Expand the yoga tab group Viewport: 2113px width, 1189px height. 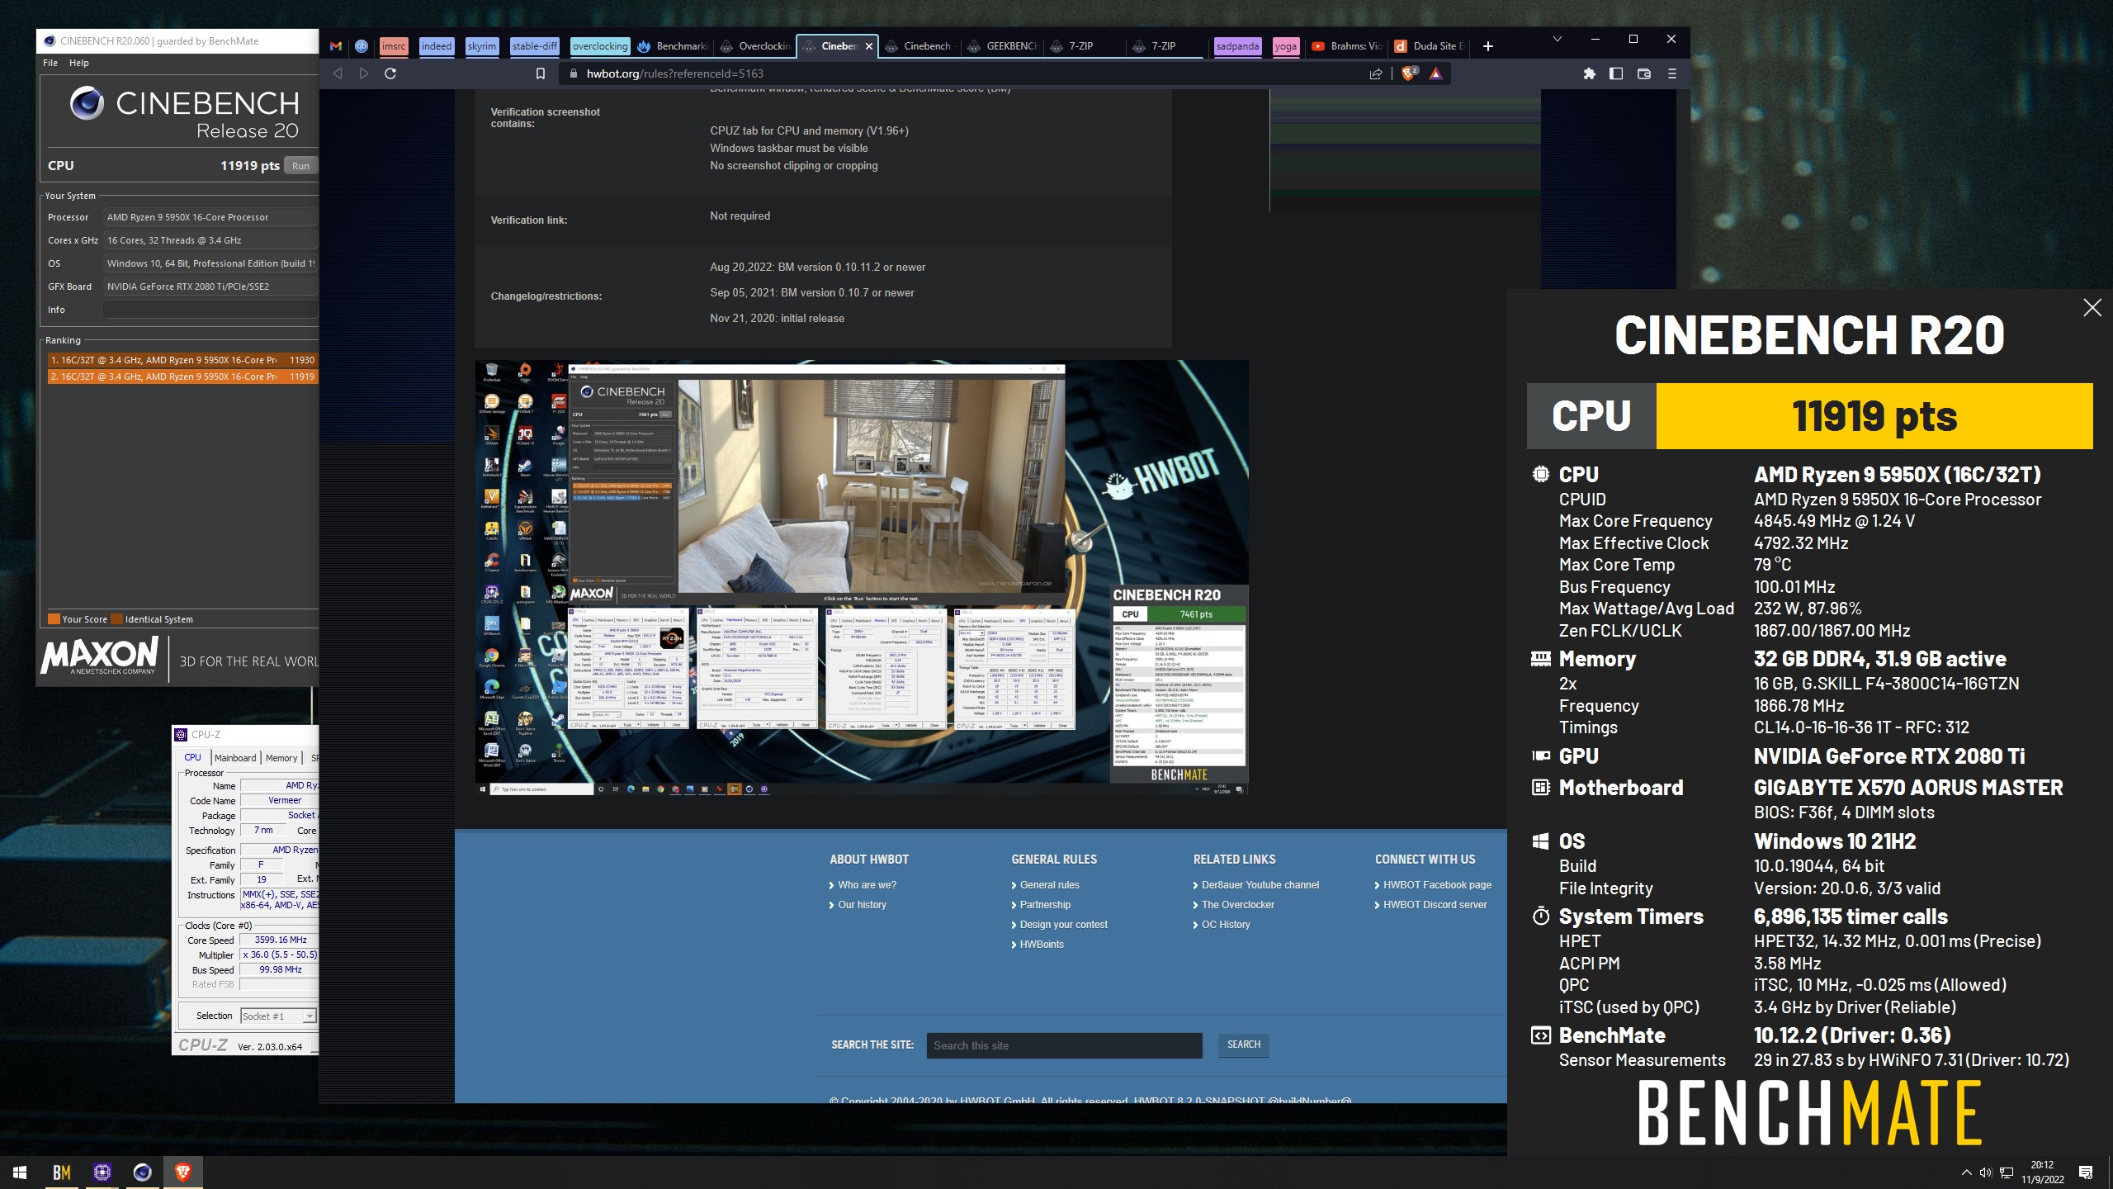click(1285, 46)
